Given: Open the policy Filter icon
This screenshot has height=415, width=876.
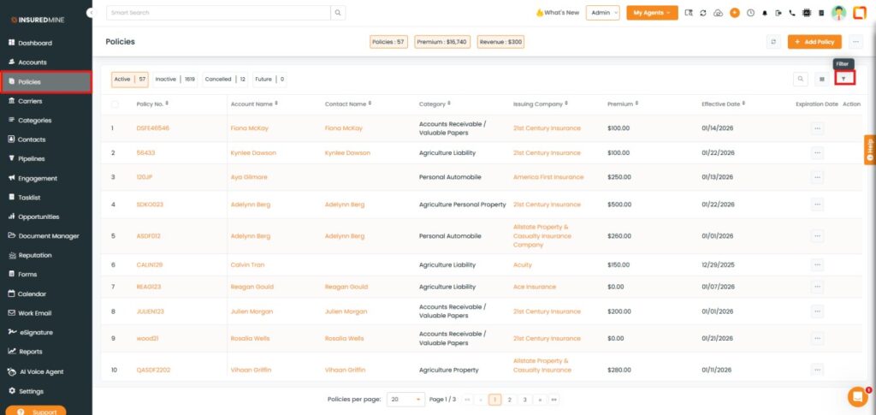Looking at the screenshot, I should pyautogui.click(x=843, y=79).
